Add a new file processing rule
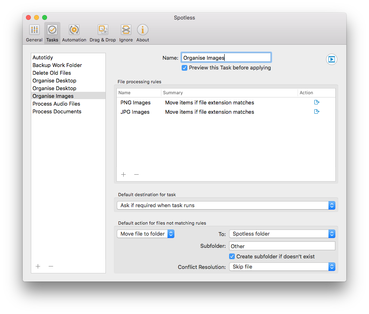Screen dimensions: 369x314 (x=124, y=174)
